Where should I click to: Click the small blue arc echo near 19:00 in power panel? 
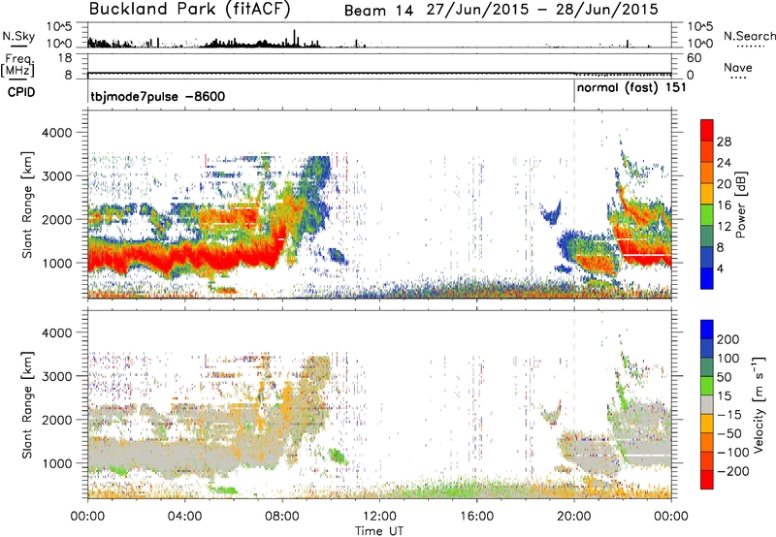[551, 213]
